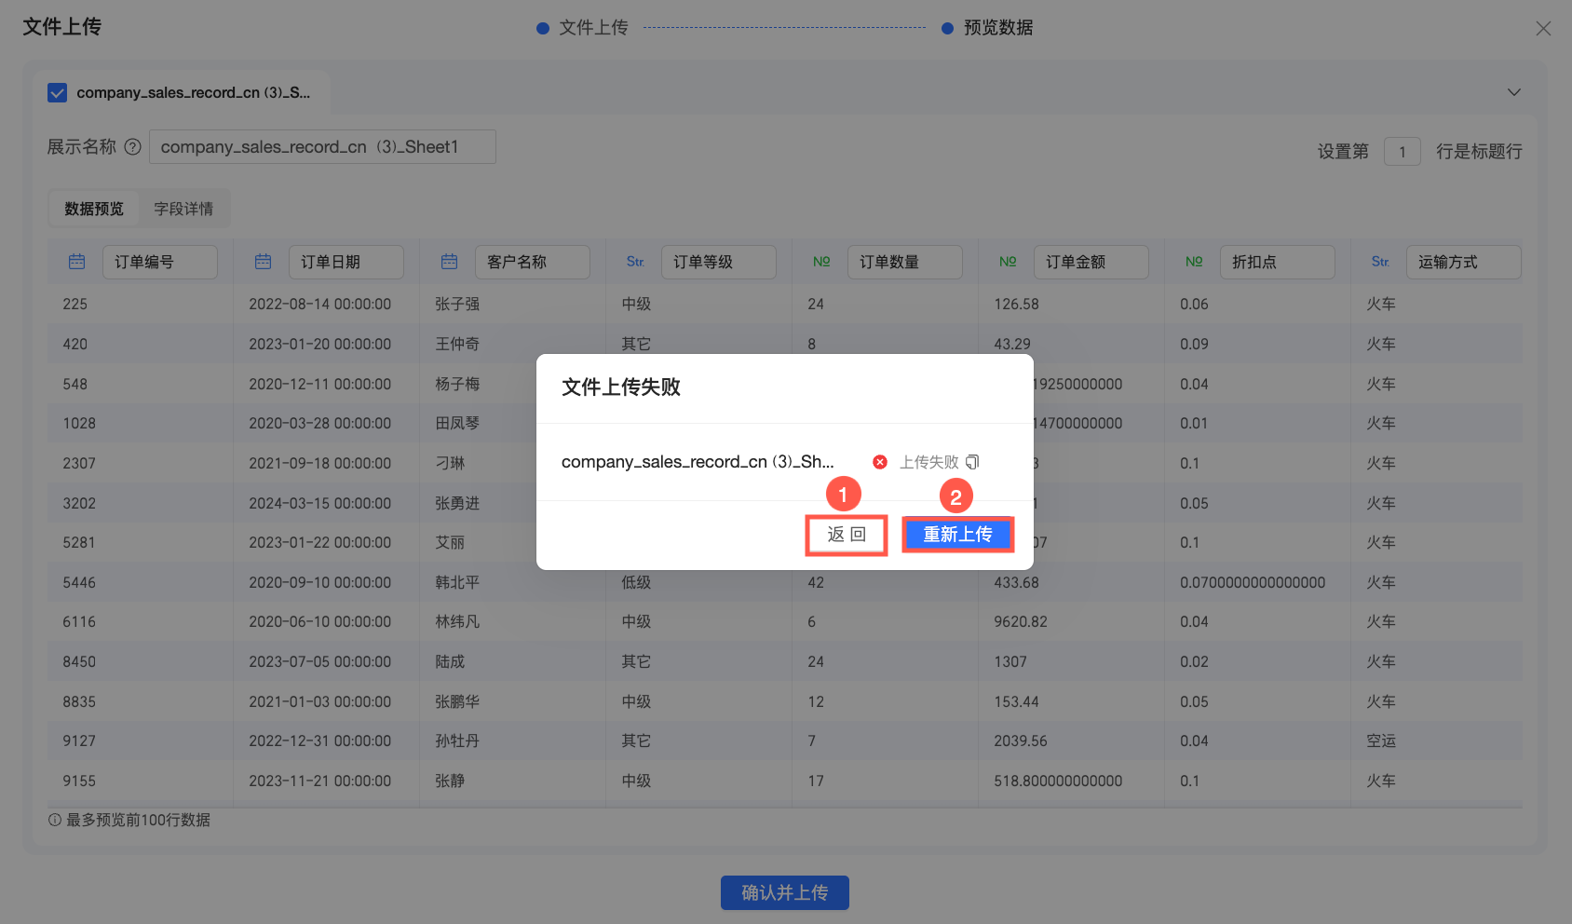
Task: Click the 返回 button in the dialog
Action: pos(847,535)
